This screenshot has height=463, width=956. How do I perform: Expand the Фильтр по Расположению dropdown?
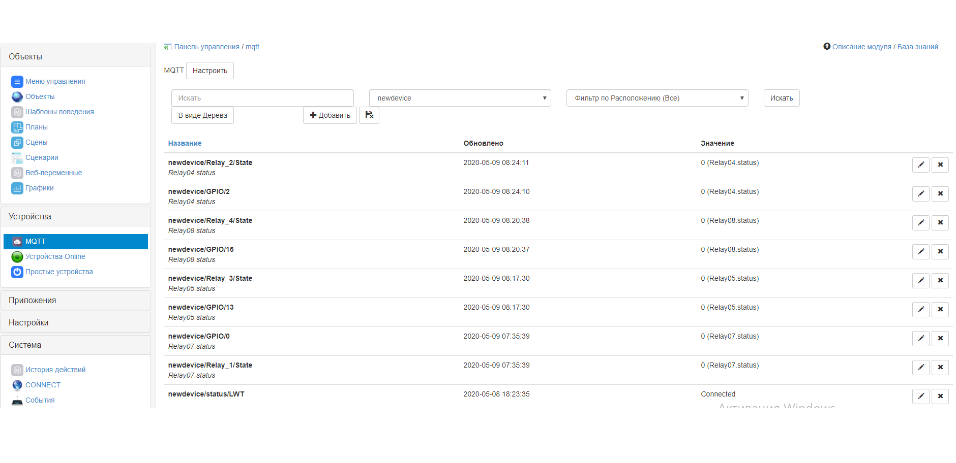point(657,98)
